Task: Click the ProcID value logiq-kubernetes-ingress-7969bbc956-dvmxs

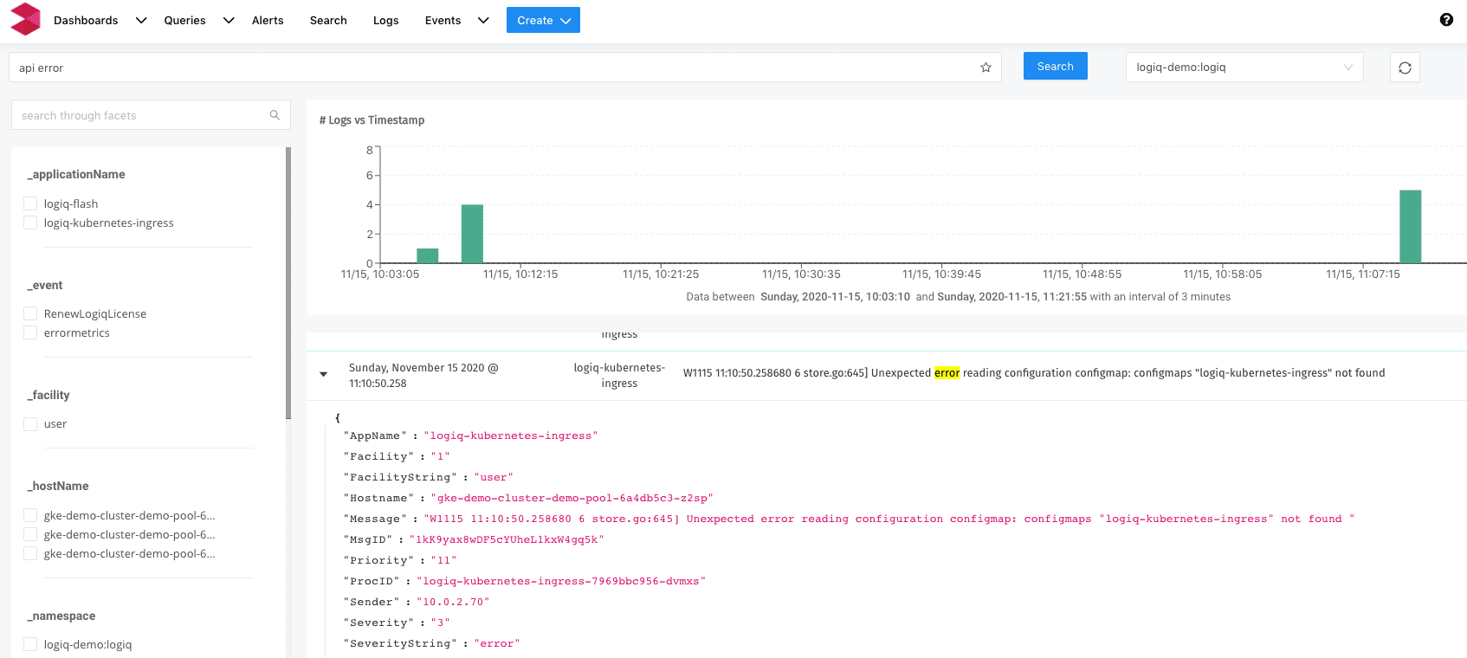Action: [x=561, y=581]
